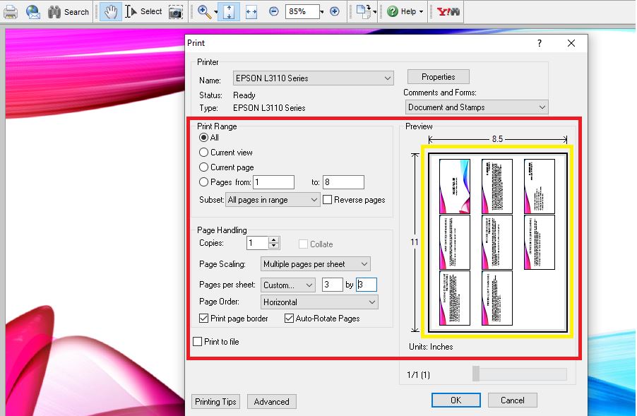Image resolution: width=637 pixels, height=416 pixels.
Task: Open the Page Scaling dropdown
Action: tap(315, 264)
